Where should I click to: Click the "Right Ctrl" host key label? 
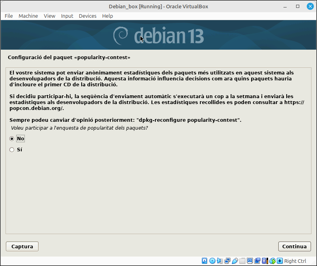tap(295, 261)
